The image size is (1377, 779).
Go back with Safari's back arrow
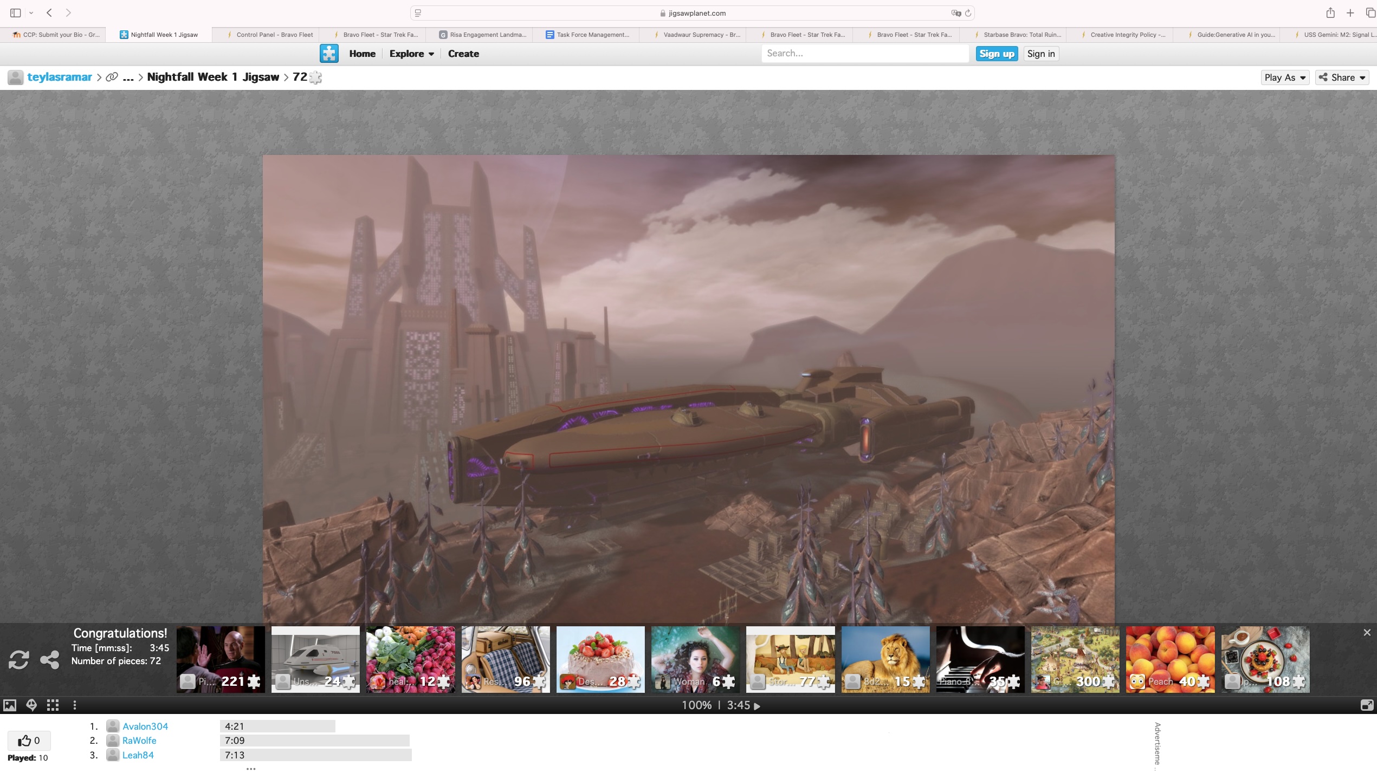pyautogui.click(x=49, y=12)
